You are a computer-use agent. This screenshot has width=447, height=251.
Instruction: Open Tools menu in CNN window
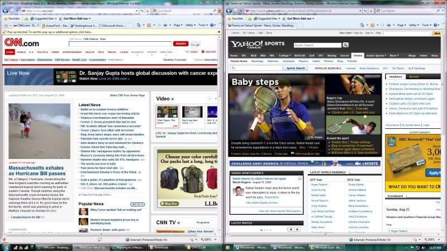pos(203,25)
